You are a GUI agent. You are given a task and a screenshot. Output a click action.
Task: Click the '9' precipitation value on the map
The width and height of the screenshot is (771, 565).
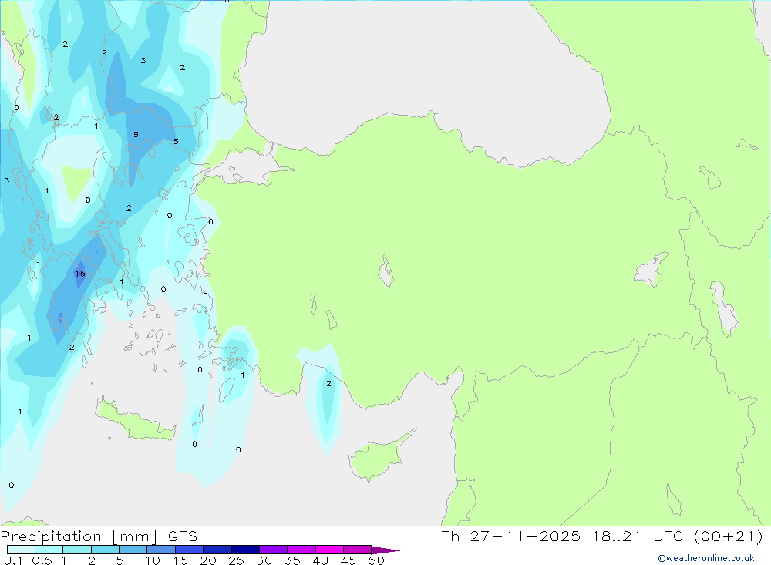click(x=136, y=134)
